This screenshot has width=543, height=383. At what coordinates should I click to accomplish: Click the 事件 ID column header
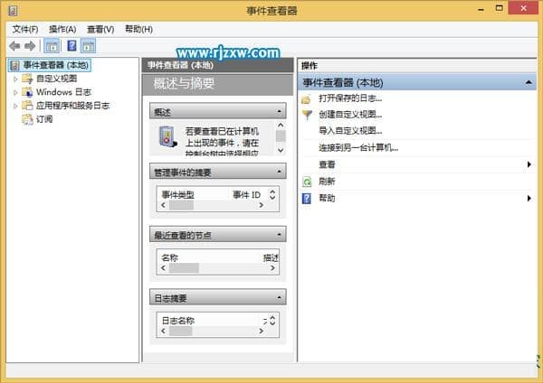point(246,195)
